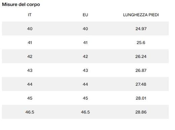
Task: Select IT size 46.5 cell
Action: coord(30,112)
